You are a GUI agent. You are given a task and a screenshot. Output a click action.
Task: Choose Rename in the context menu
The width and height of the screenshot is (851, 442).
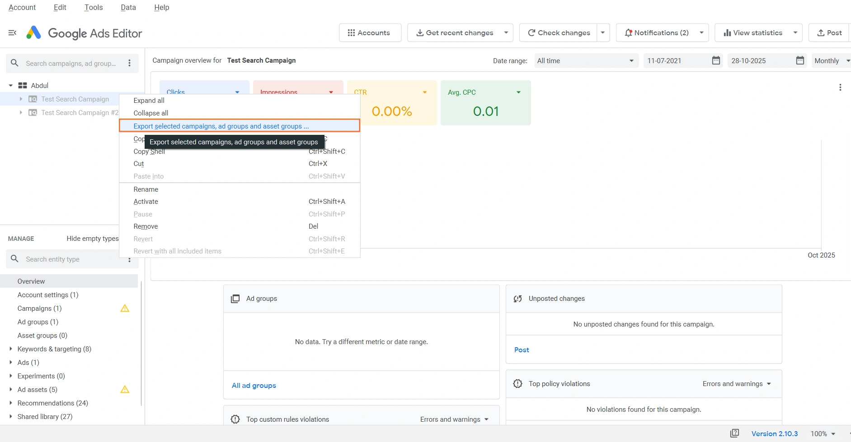(240, 189)
